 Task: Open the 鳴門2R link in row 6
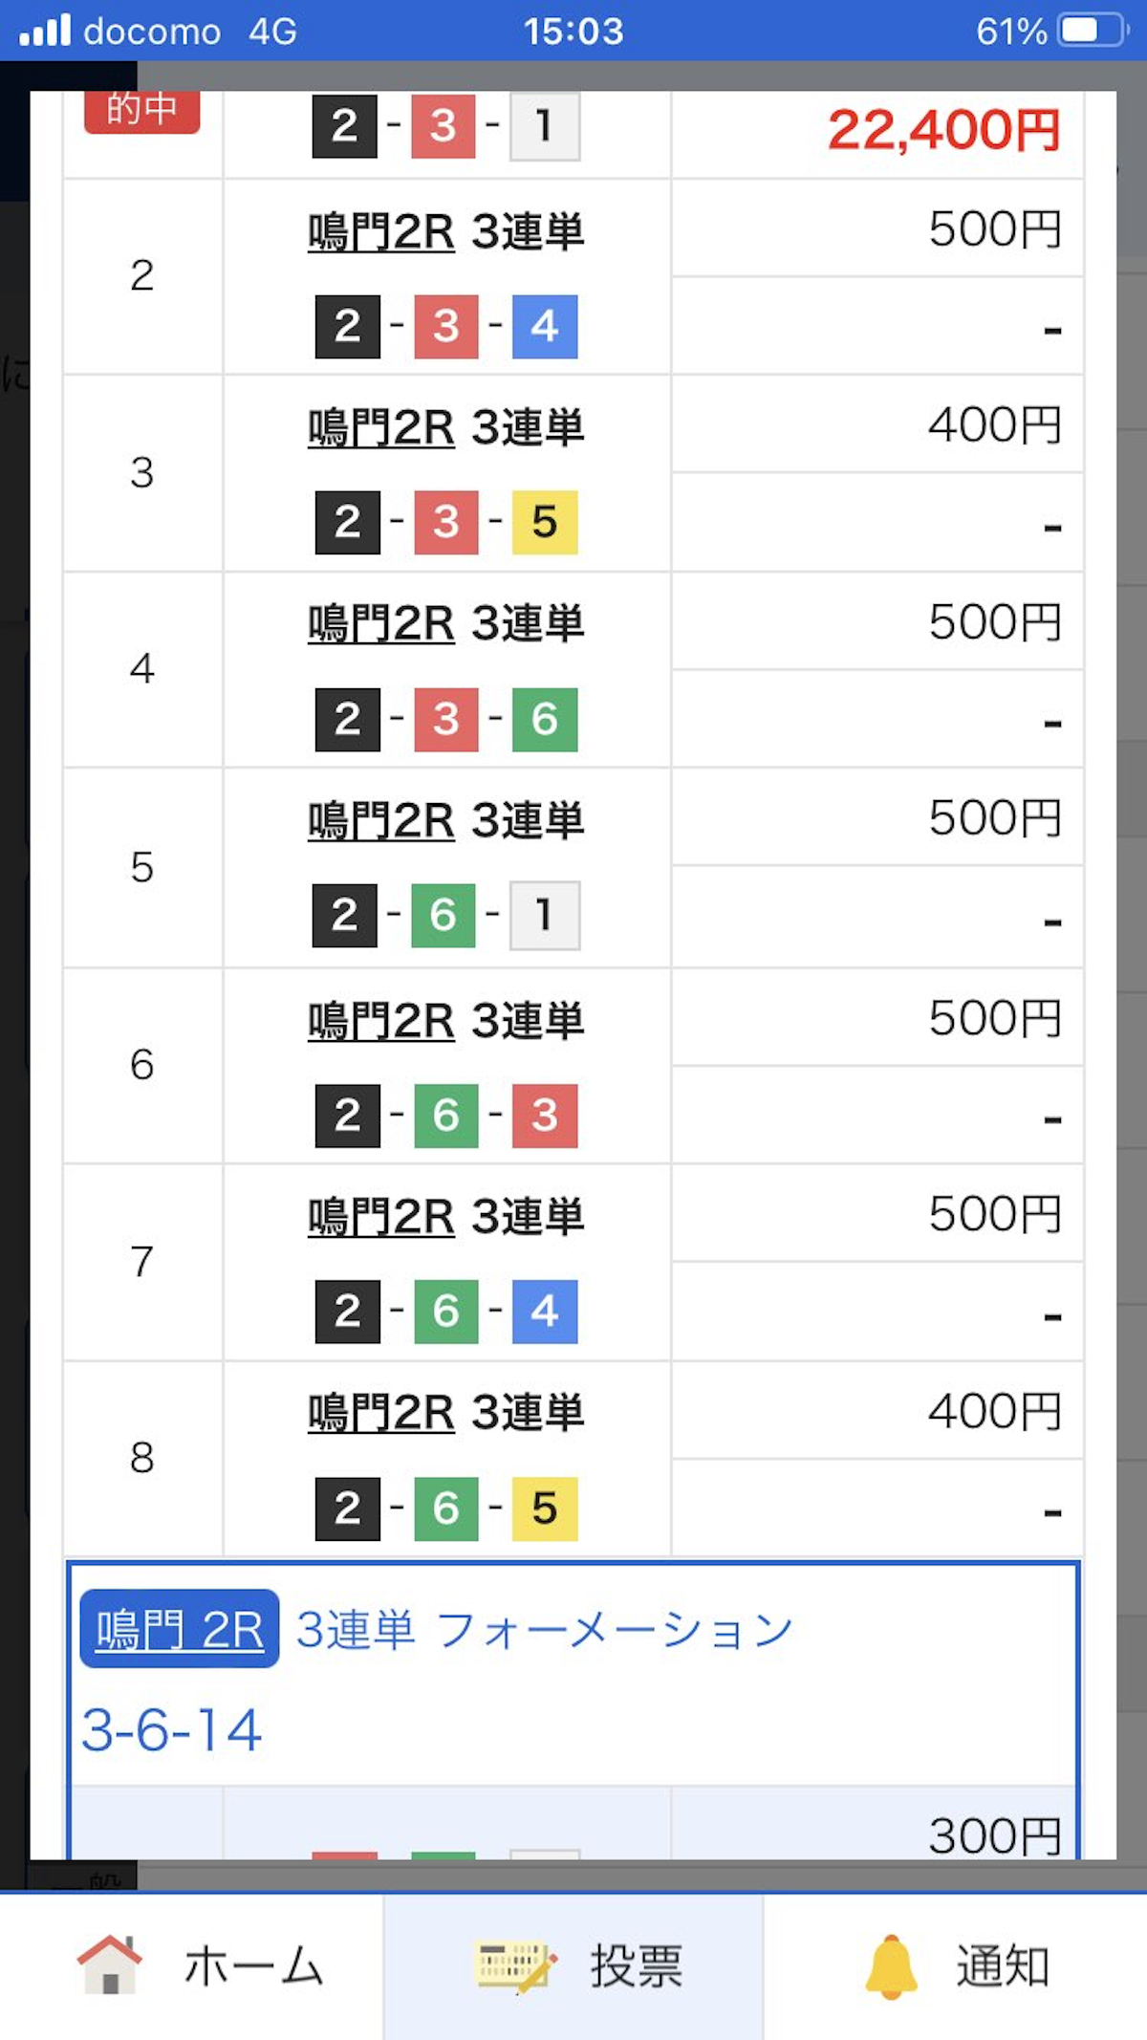coord(380,1021)
